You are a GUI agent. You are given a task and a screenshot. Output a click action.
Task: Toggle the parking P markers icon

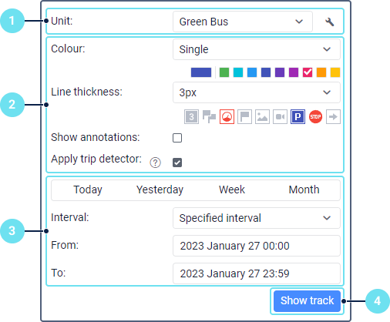pyautogui.click(x=298, y=117)
